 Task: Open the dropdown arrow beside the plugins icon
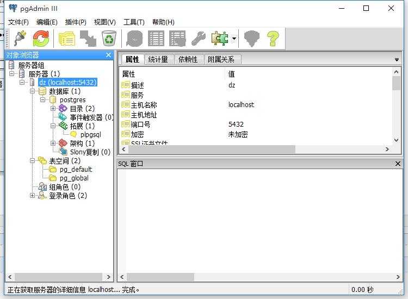(234, 39)
